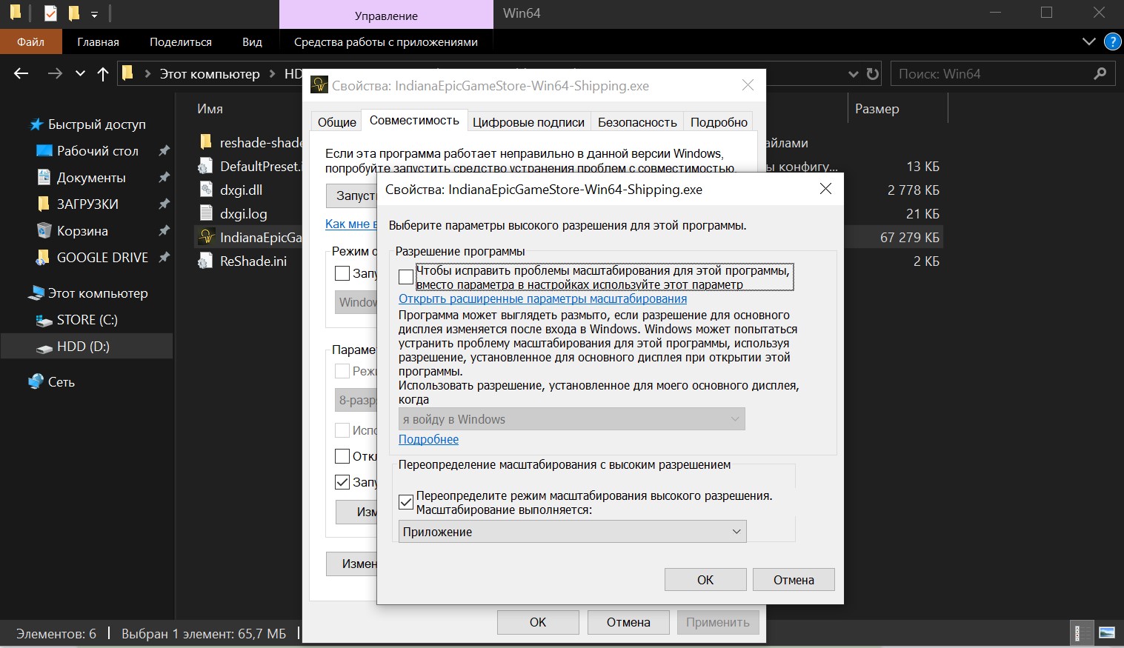
Task: Select the HDD (D:) drive
Action: [83, 347]
